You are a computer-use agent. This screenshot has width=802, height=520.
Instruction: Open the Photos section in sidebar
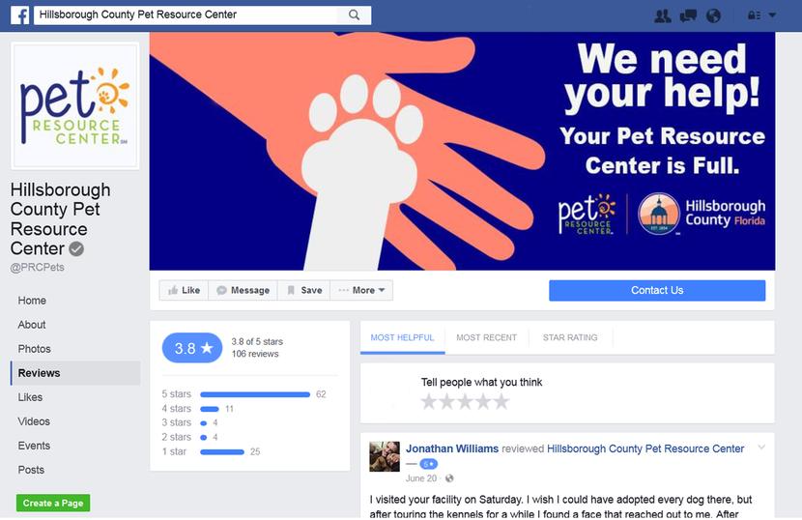(x=34, y=349)
